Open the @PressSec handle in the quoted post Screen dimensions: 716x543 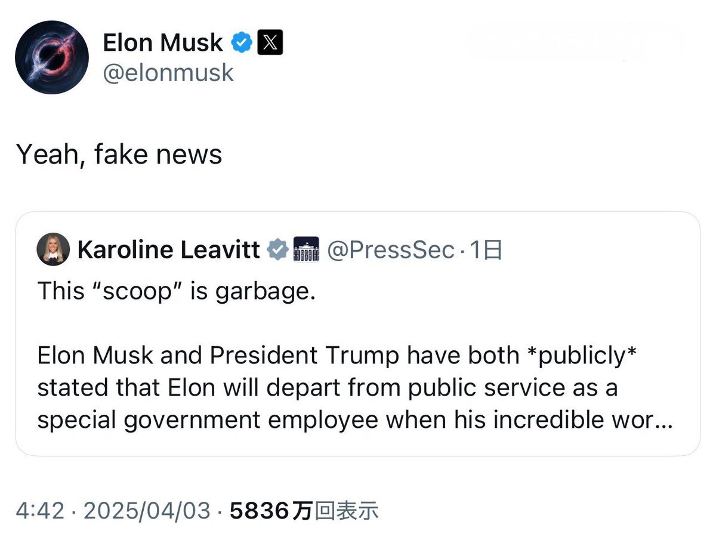[x=391, y=250]
